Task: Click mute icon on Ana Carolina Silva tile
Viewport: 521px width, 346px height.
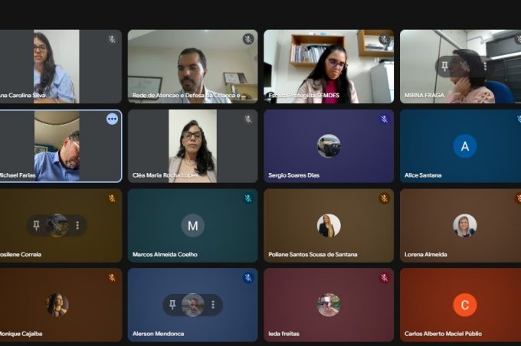Action: click(x=112, y=39)
